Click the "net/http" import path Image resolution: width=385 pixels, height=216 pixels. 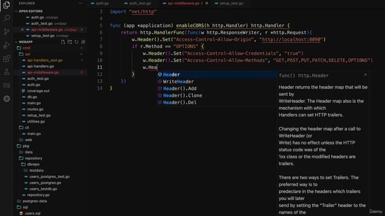[x=143, y=11]
